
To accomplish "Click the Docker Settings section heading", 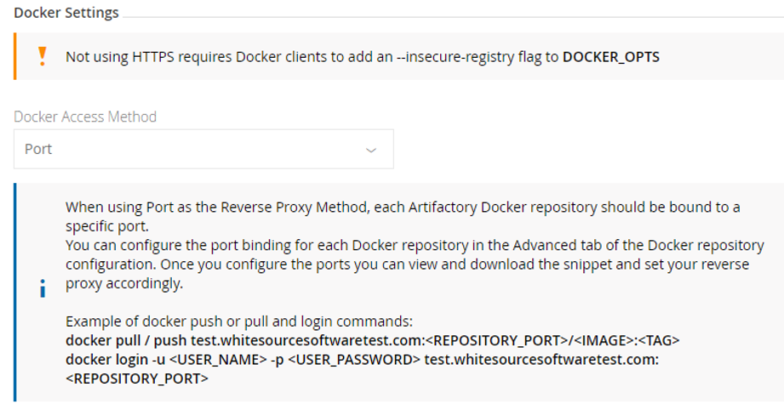I will tap(66, 13).
